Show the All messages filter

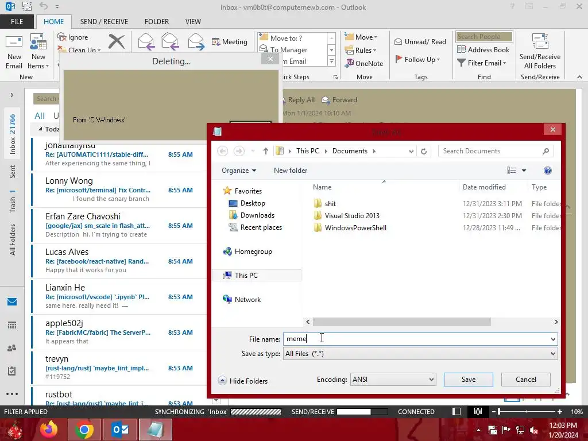tap(40, 116)
